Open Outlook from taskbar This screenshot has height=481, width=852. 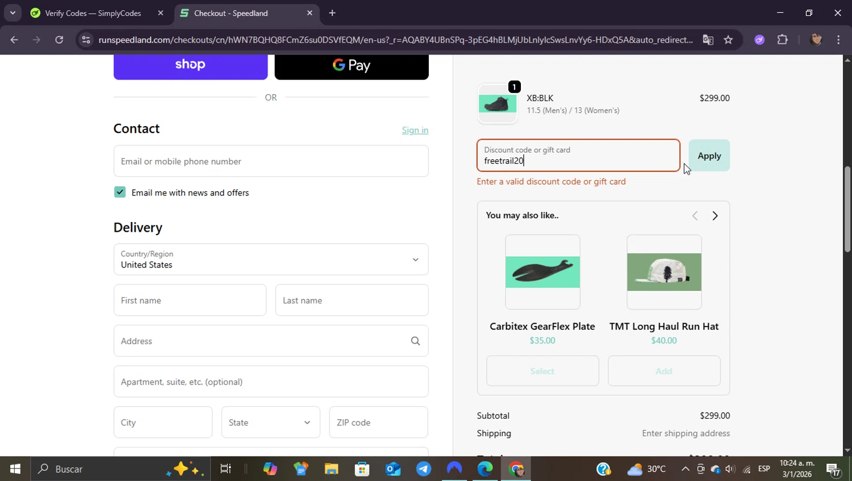coord(393,469)
